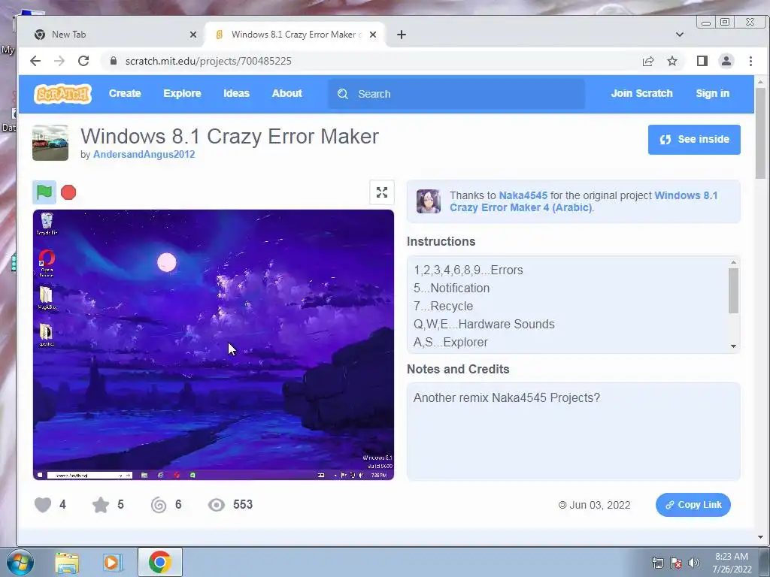Click page scrollbar down arrow
This screenshot has height=577, width=770.
click(x=760, y=537)
